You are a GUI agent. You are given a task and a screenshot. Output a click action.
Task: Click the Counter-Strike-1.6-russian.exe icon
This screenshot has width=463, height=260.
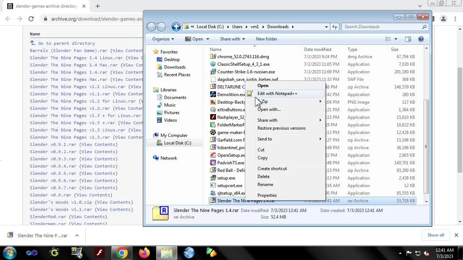[213, 71]
